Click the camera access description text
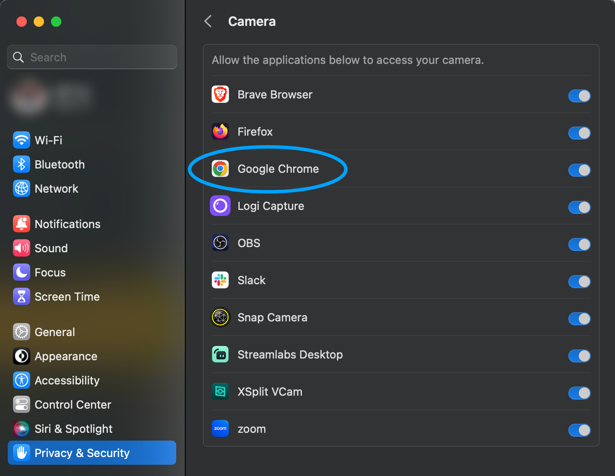Screen dimensions: 615x476 (x=348, y=60)
